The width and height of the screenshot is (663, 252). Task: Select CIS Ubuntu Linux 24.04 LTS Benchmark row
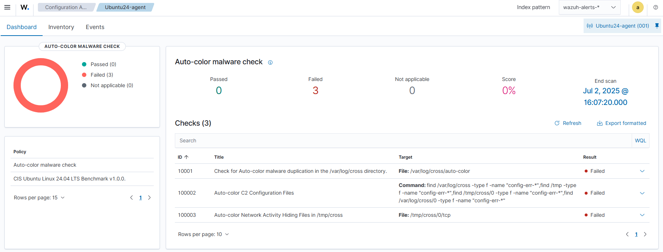82,179
